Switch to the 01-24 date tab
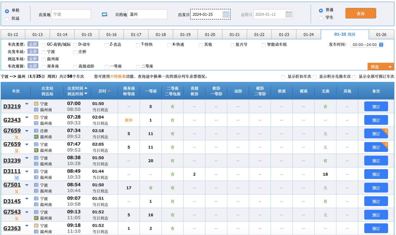This screenshot has height=235, width=396. [x=309, y=35]
